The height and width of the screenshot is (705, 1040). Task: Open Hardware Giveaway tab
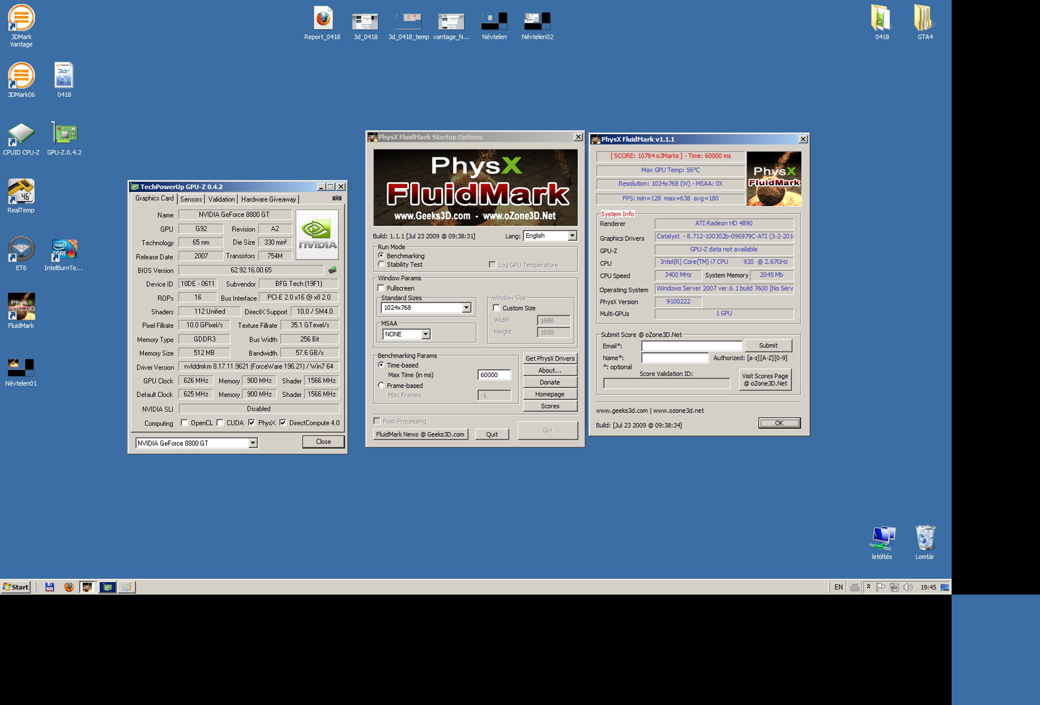(x=269, y=199)
